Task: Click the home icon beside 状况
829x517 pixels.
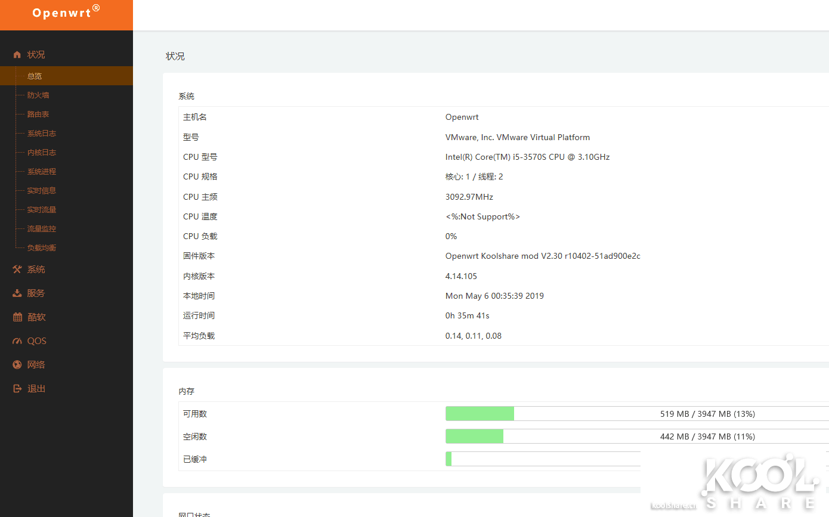Action: pyautogui.click(x=17, y=55)
